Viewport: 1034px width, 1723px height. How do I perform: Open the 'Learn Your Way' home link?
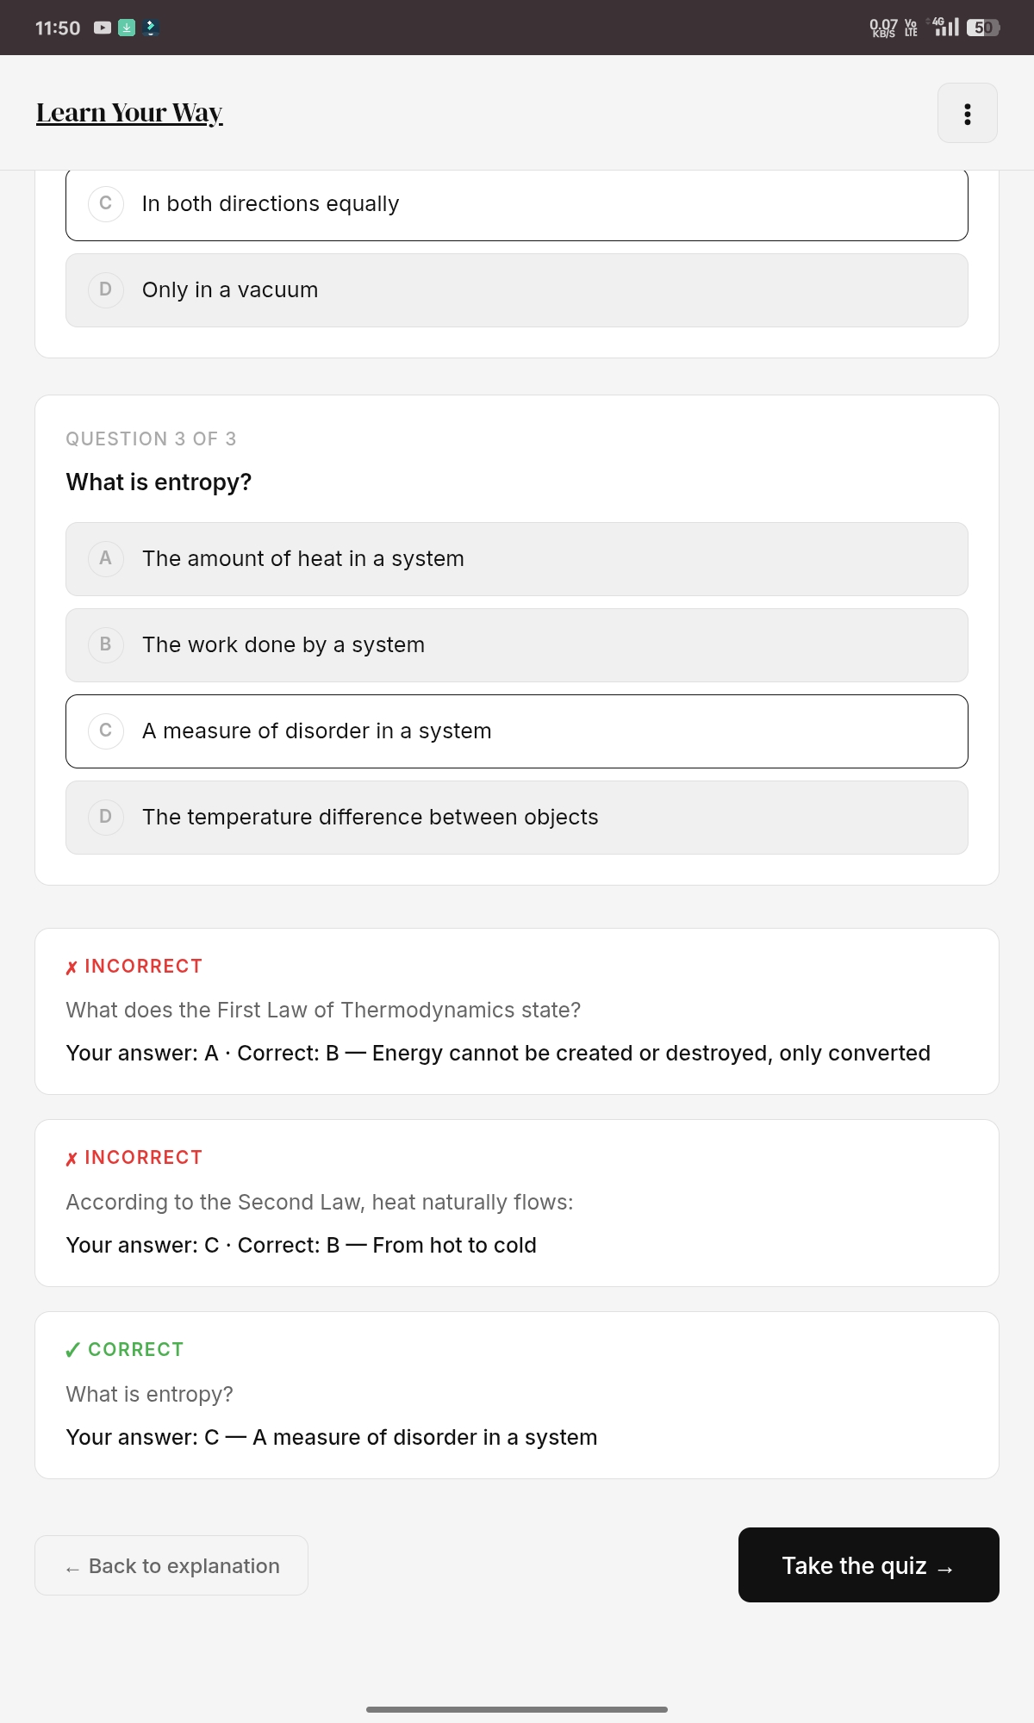coord(129,113)
